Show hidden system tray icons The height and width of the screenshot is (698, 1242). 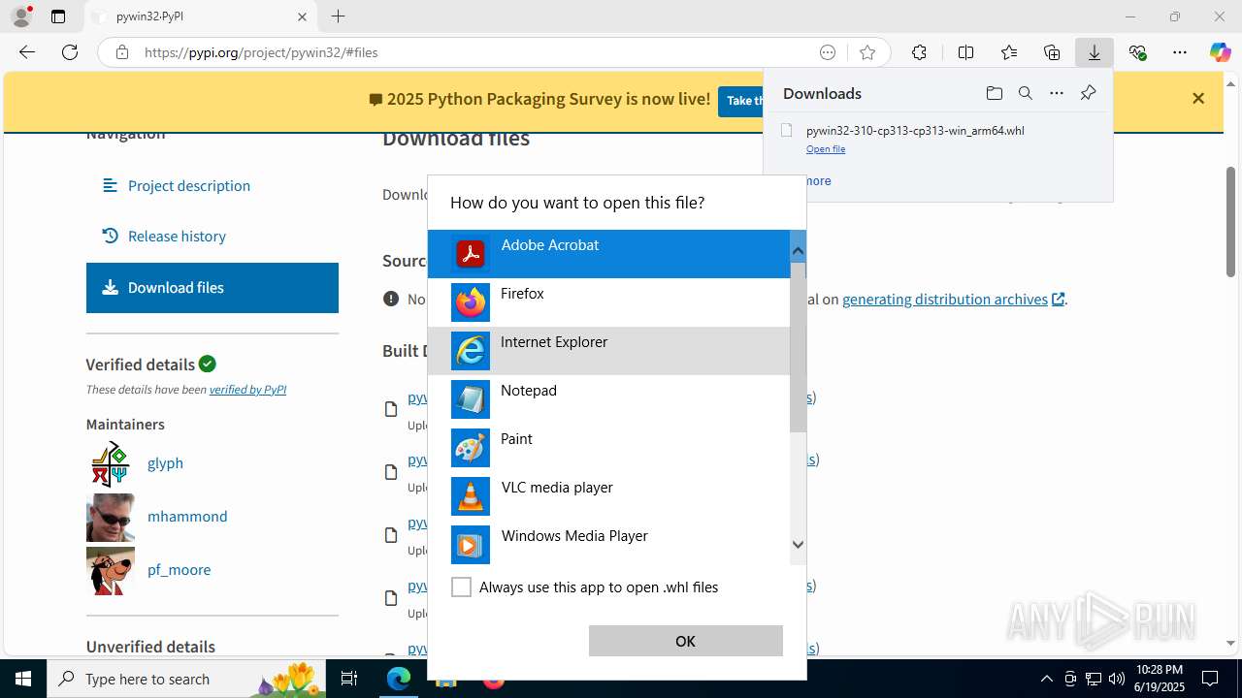[x=1046, y=679]
